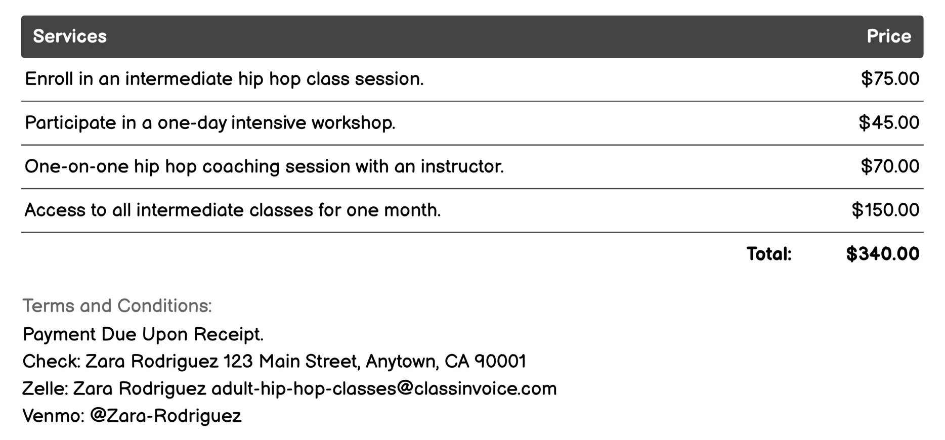Image resolution: width=945 pixels, height=440 pixels.
Task: Click the $45.00 price
Action: [x=889, y=123]
